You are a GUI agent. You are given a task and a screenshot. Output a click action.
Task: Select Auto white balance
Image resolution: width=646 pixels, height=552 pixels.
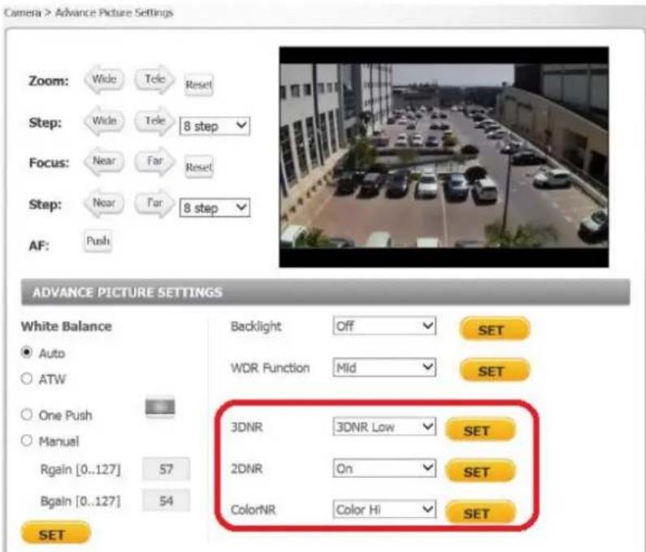(27, 353)
